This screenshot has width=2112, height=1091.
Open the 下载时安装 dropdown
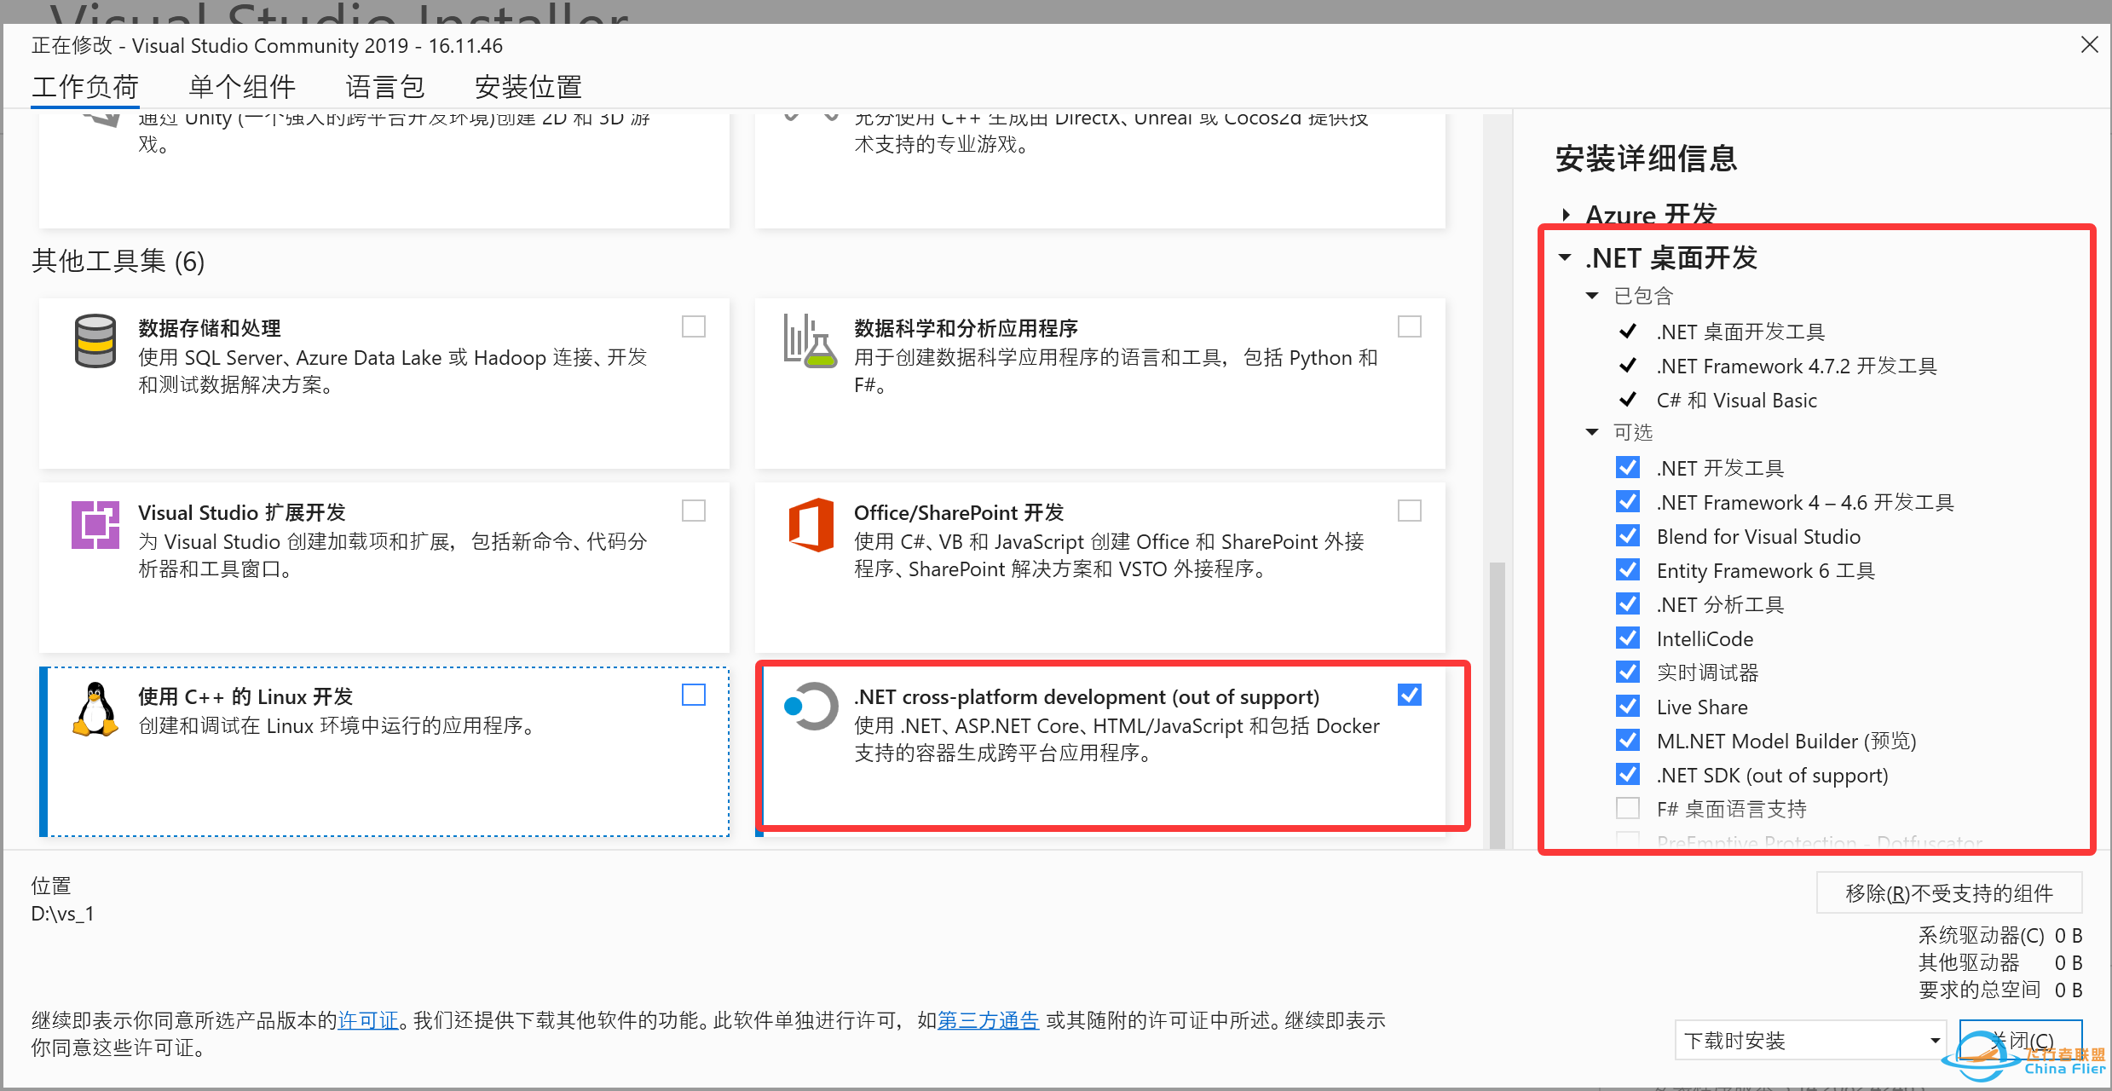coord(1810,1040)
